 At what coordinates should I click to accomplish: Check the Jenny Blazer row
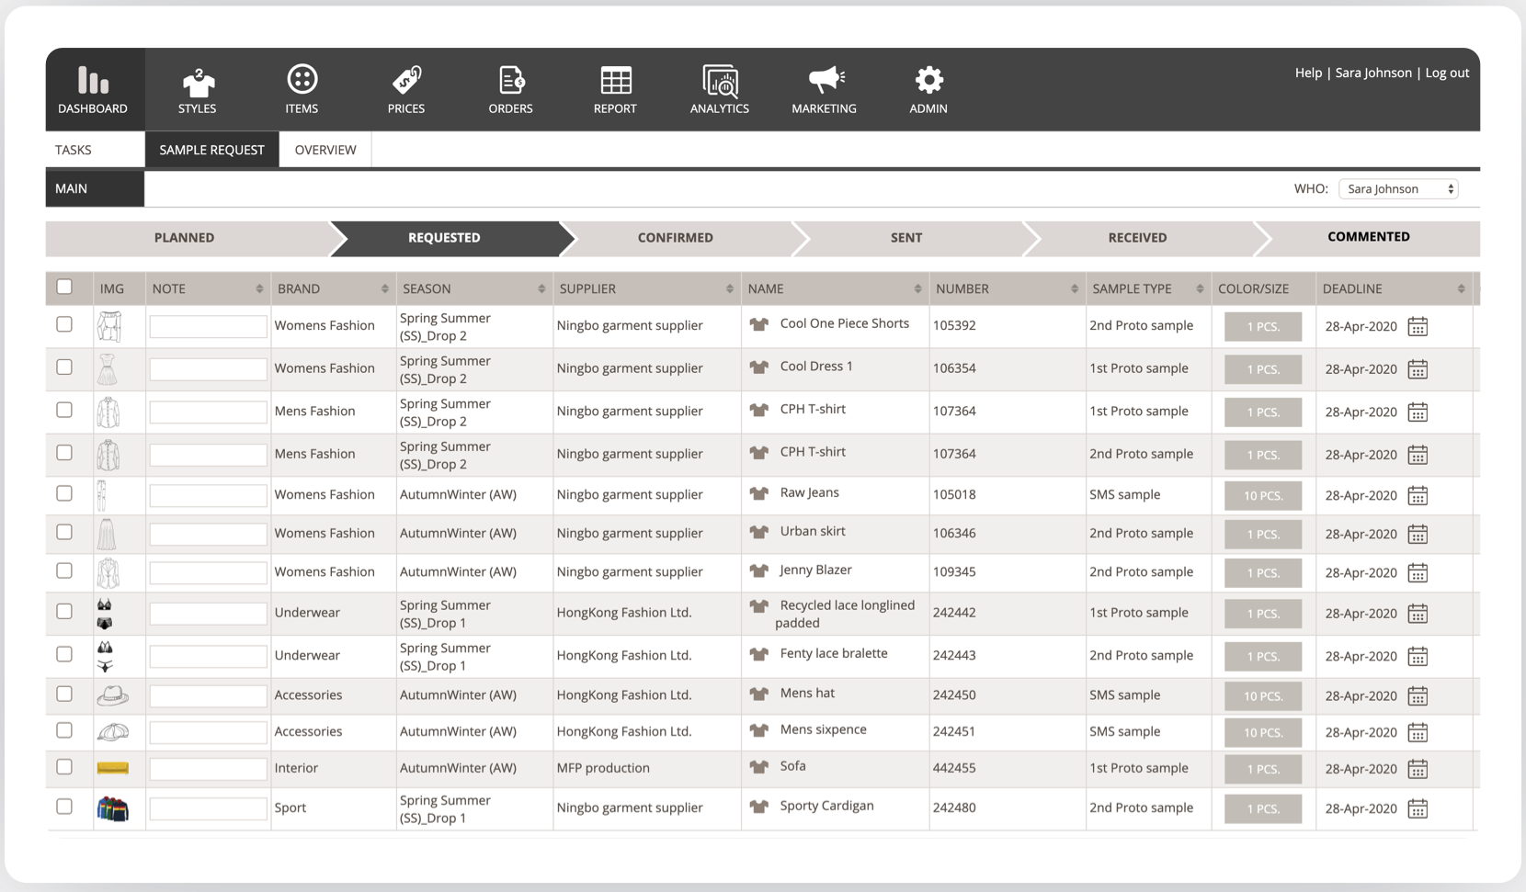(64, 570)
